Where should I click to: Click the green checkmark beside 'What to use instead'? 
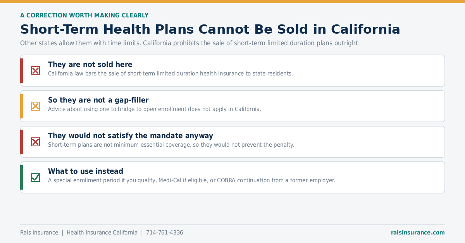coord(35,177)
